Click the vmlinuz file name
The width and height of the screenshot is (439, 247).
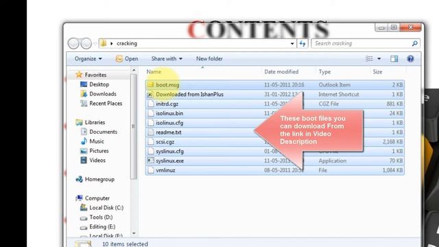165,170
